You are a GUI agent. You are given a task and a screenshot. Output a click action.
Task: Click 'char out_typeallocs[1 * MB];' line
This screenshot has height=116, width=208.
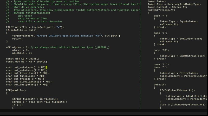click(27, 73)
